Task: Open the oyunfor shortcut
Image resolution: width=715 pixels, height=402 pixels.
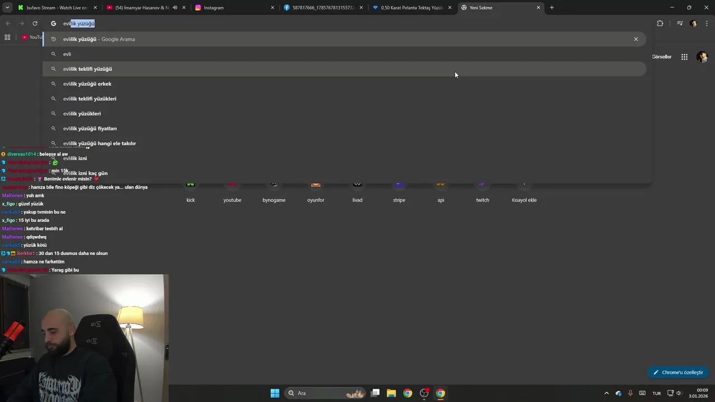Action: (316, 192)
